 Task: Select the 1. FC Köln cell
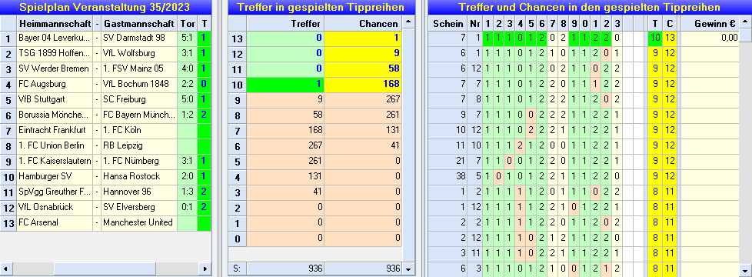click(x=139, y=130)
